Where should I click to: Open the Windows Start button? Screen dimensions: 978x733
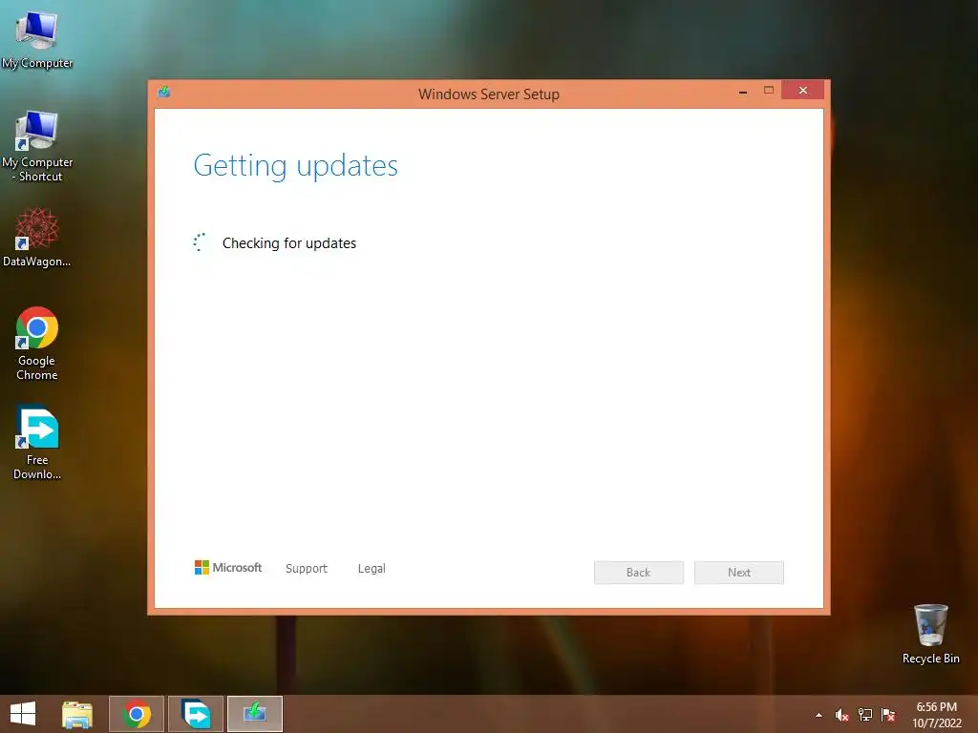click(23, 714)
